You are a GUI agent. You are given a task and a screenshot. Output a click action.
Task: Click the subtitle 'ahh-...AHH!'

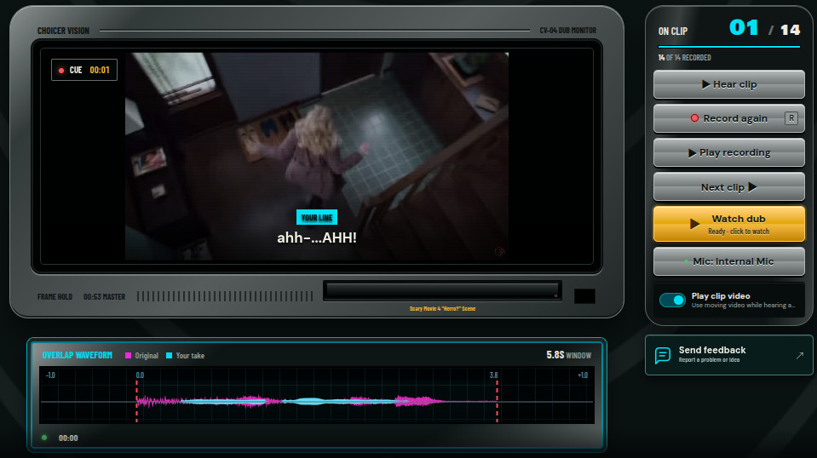tap(317, 238)
